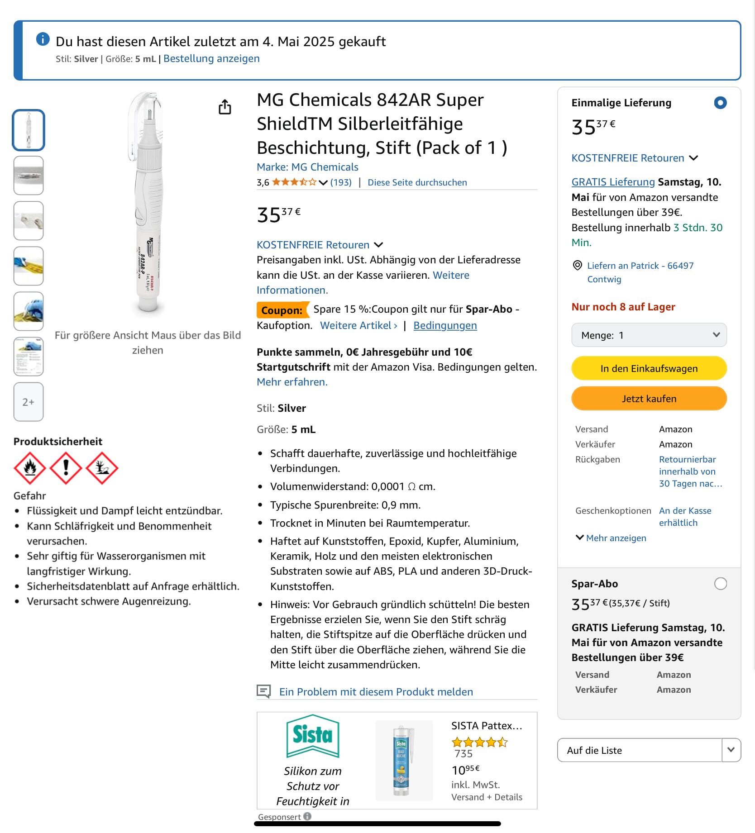The height and width of the screenshot is (833, 755).
Task: Select the Spar-Abo radio option
Action: point(720,584)
